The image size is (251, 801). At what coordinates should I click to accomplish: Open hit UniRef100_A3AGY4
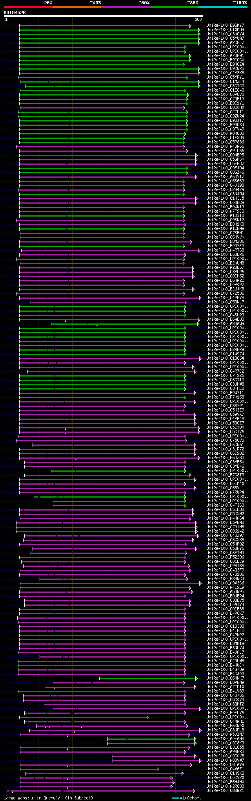pos(225,34)
